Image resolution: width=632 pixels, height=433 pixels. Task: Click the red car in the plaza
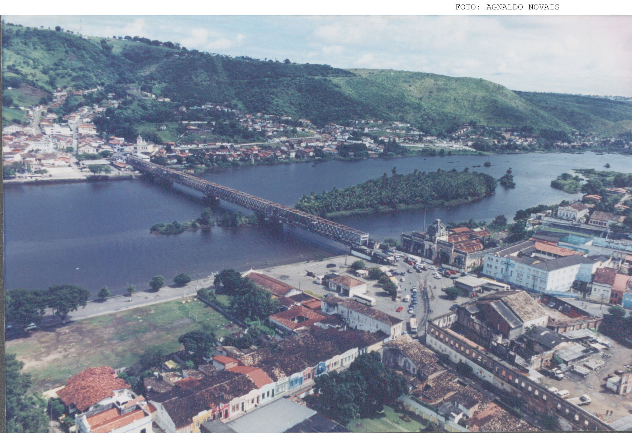(399, 309)
